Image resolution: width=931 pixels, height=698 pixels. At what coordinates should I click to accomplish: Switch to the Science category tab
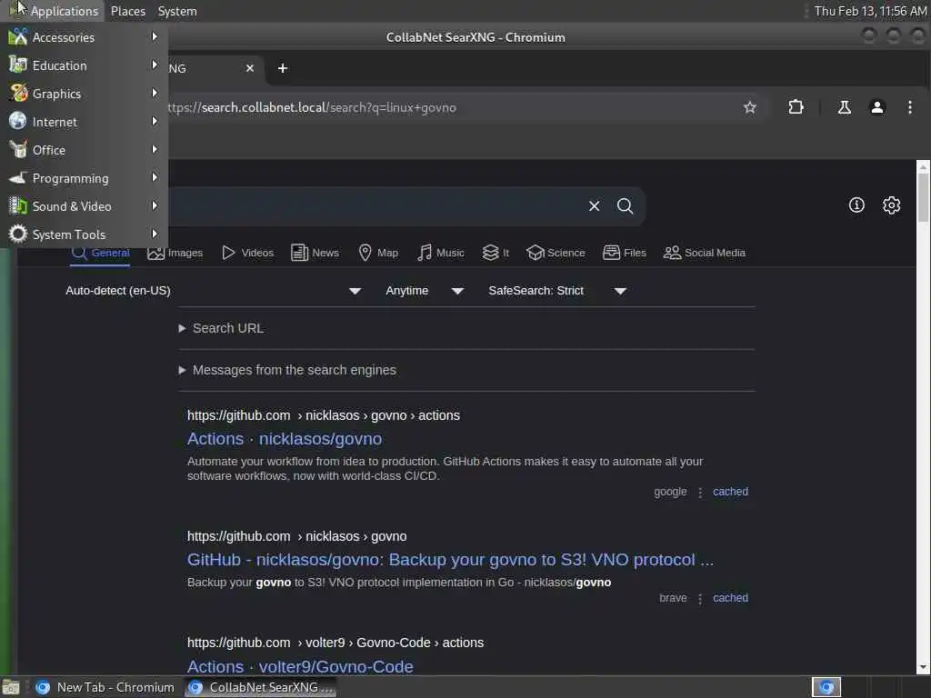point(556,253)
